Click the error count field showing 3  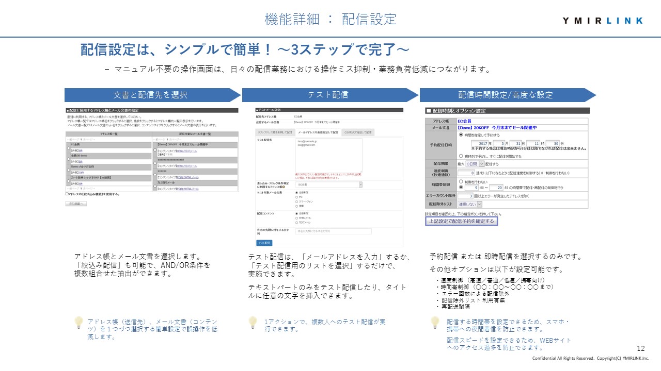[x=465, y=196]
